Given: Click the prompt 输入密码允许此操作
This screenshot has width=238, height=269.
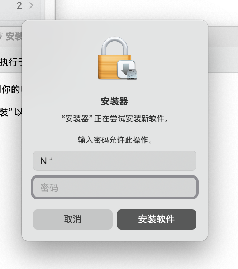Looking at the screenshot, I should coord(115,140).
